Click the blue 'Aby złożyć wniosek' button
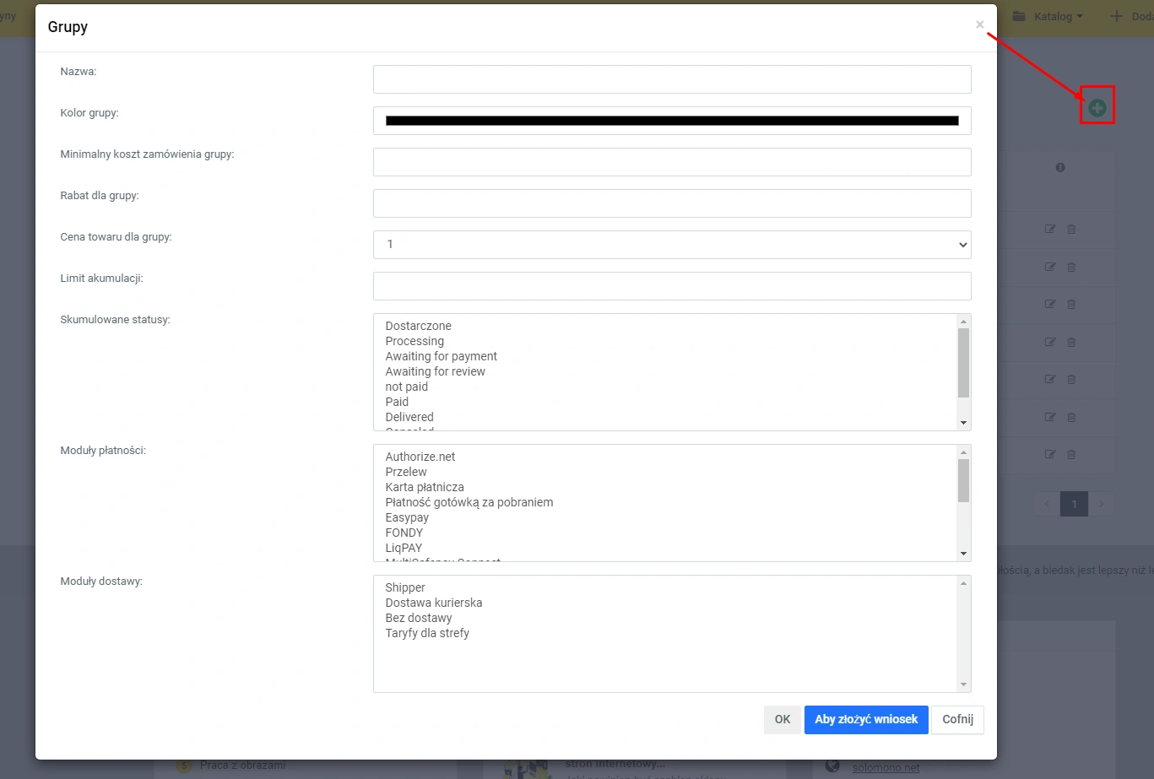Image resolution: width=1154 pixels, height=779 pixels. 865,720
